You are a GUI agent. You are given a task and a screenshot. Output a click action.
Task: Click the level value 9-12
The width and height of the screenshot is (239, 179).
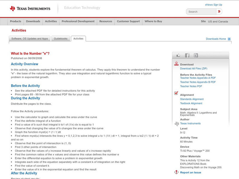click(x=183, y=133)
